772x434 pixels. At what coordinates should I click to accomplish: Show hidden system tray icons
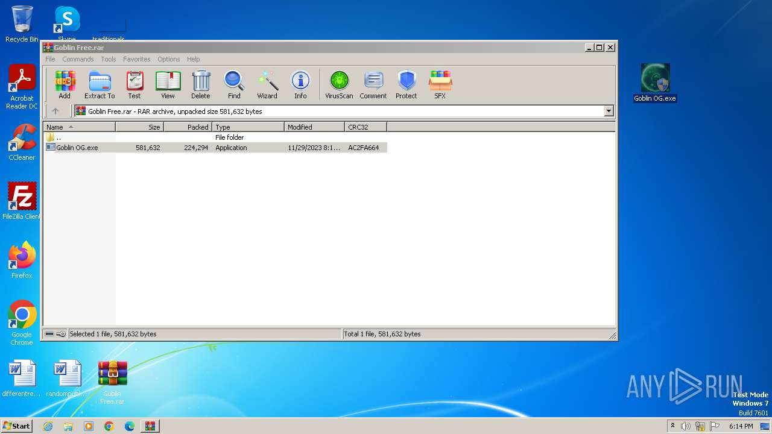click(672, 426)
